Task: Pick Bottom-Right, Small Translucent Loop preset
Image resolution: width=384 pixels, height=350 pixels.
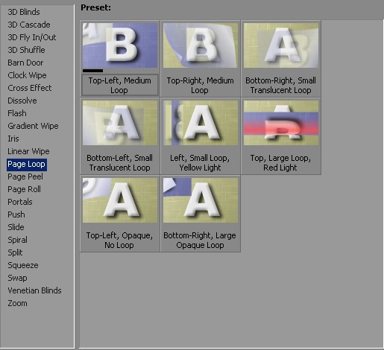Action: pos(281,59)
